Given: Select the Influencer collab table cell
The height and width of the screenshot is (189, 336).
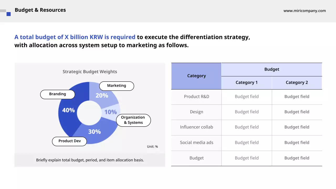Looking at the screenshot, I should [196, 127].
